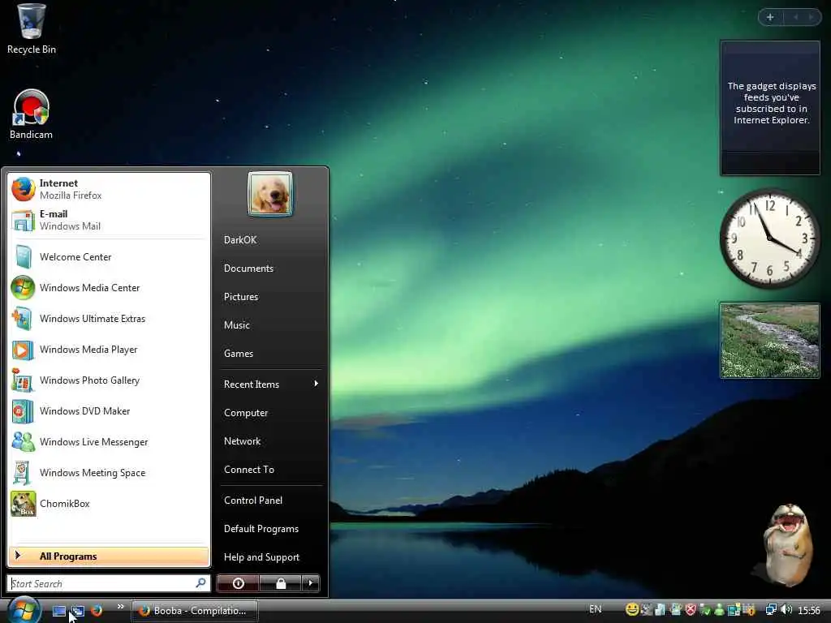Click the Start orb button
This screenshot has height=623, width=831.
coord(24,610)
